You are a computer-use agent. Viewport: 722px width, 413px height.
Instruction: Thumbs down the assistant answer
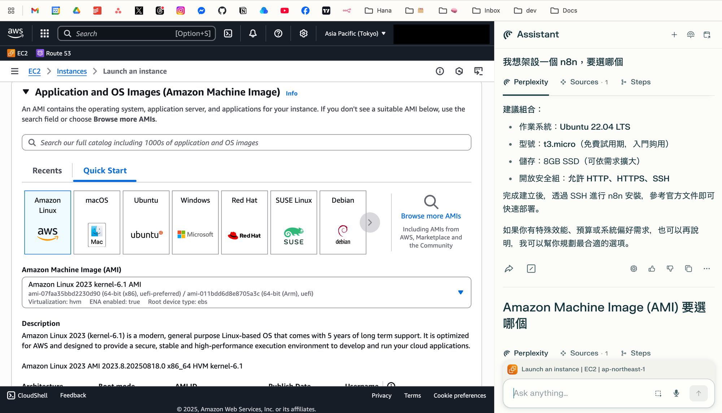click(670, 269)
